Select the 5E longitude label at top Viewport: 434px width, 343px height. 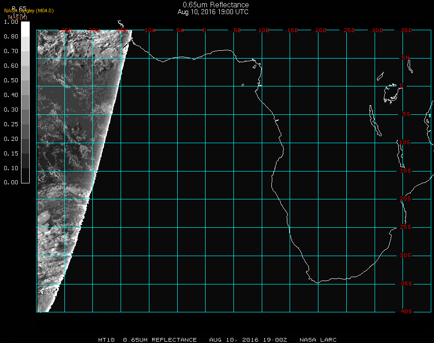pos(237,30)
